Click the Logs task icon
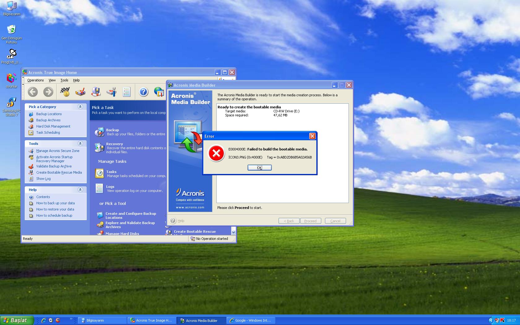This screenshot has width=520, height=325. pyautogui.click(x=99, y=188)
